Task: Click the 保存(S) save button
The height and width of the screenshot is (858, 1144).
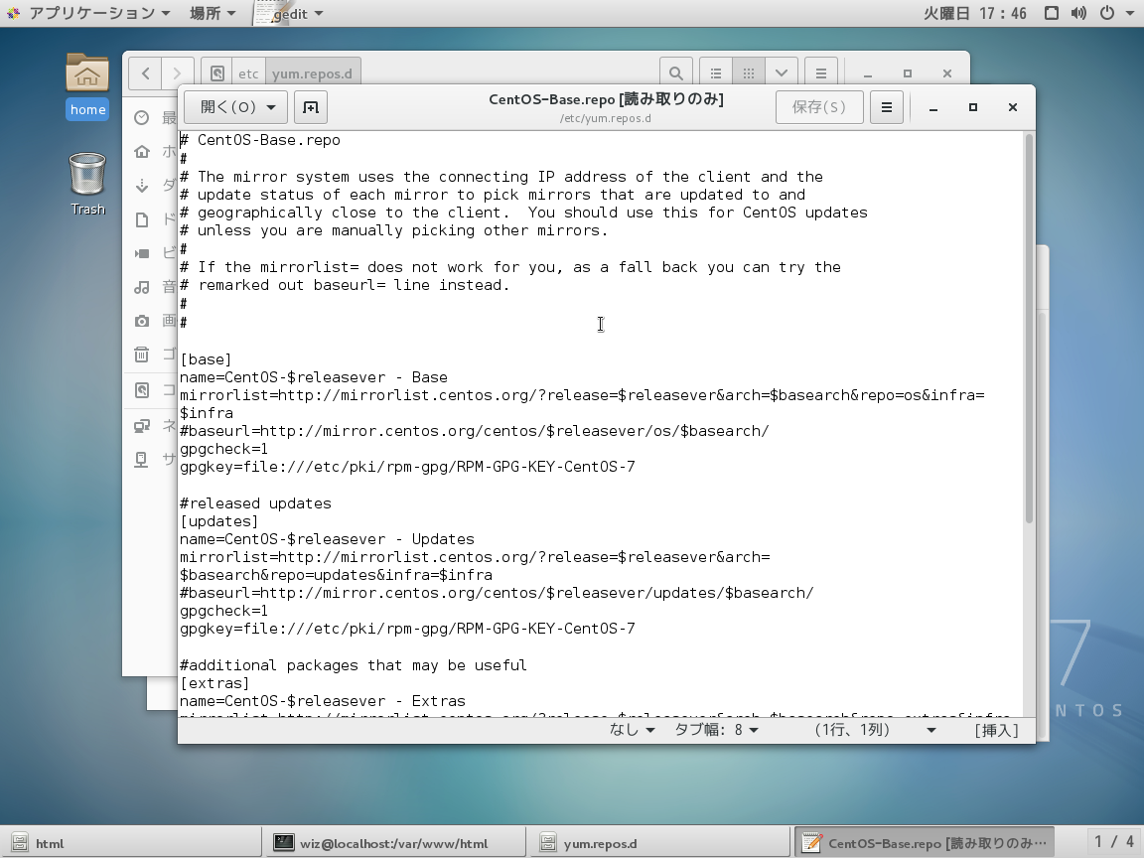Action: click(x=819, y=107)
